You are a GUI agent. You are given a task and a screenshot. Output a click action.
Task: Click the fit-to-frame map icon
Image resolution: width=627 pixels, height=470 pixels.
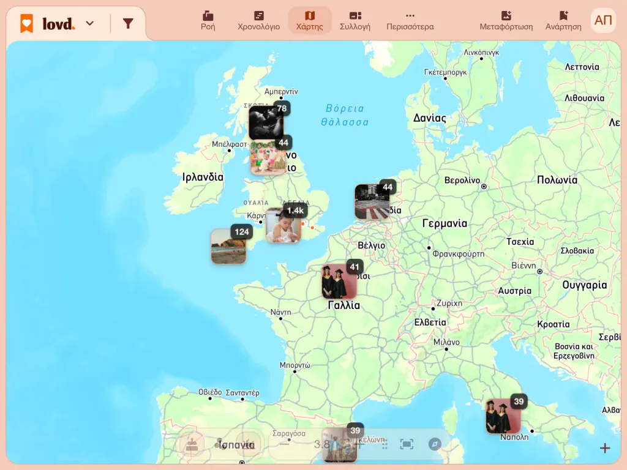pyautogui.click(x=407, y=444)
